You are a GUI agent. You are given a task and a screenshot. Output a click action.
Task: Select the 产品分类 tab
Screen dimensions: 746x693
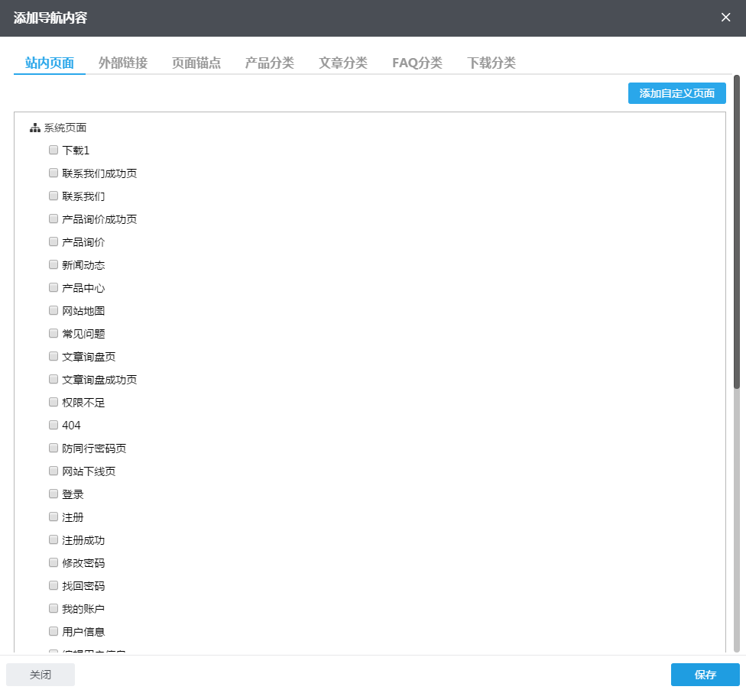269,64
